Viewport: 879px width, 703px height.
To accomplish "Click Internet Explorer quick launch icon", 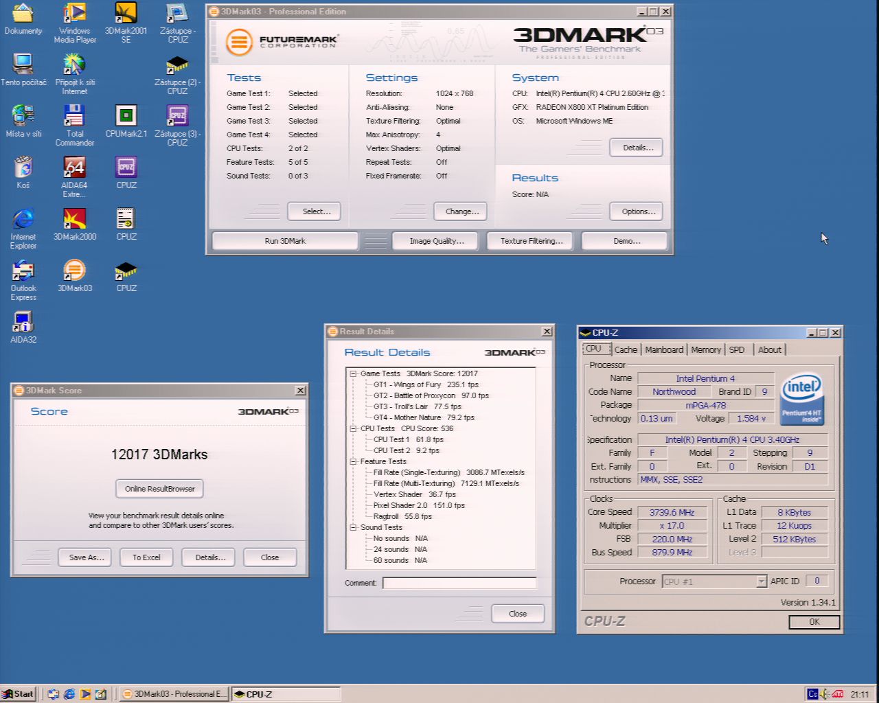I will 69,694.
